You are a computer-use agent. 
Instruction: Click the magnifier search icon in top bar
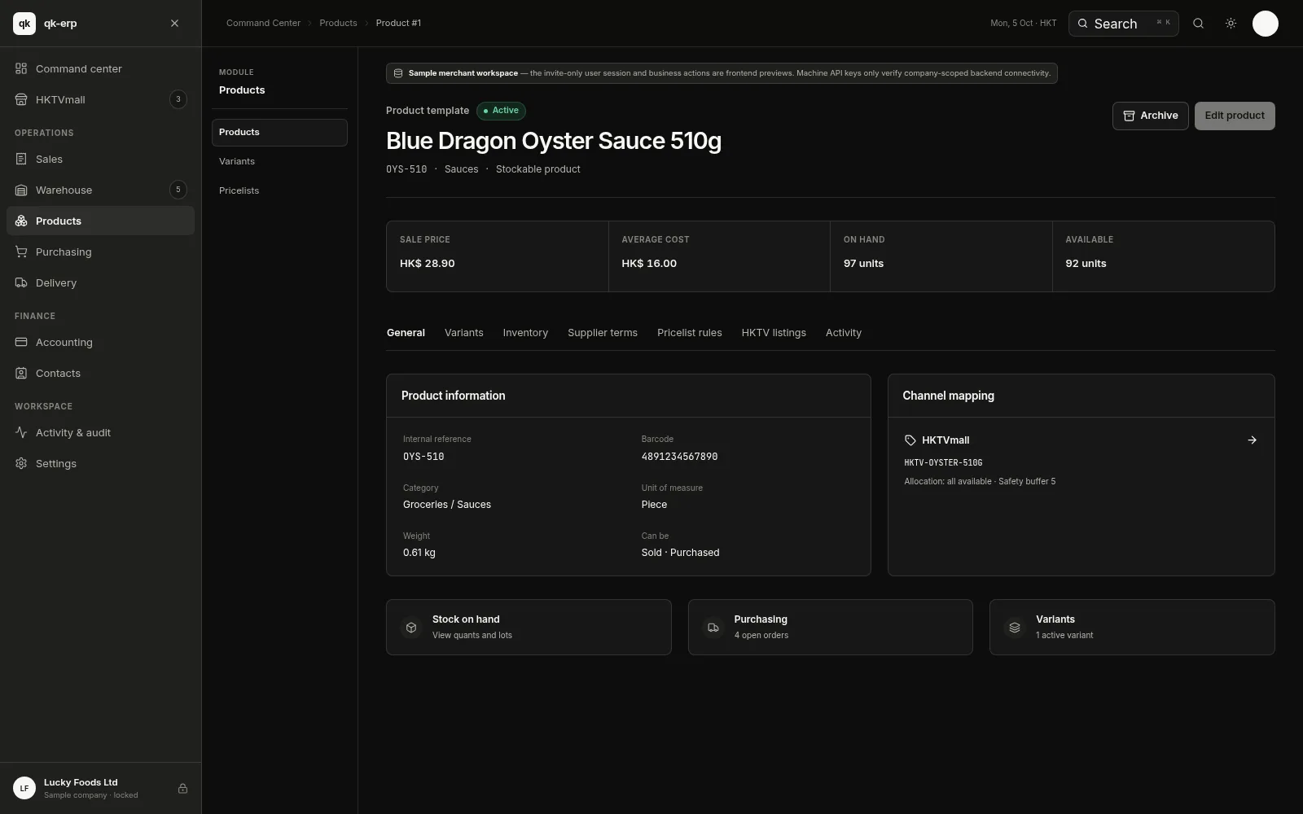coord(1198,24)
